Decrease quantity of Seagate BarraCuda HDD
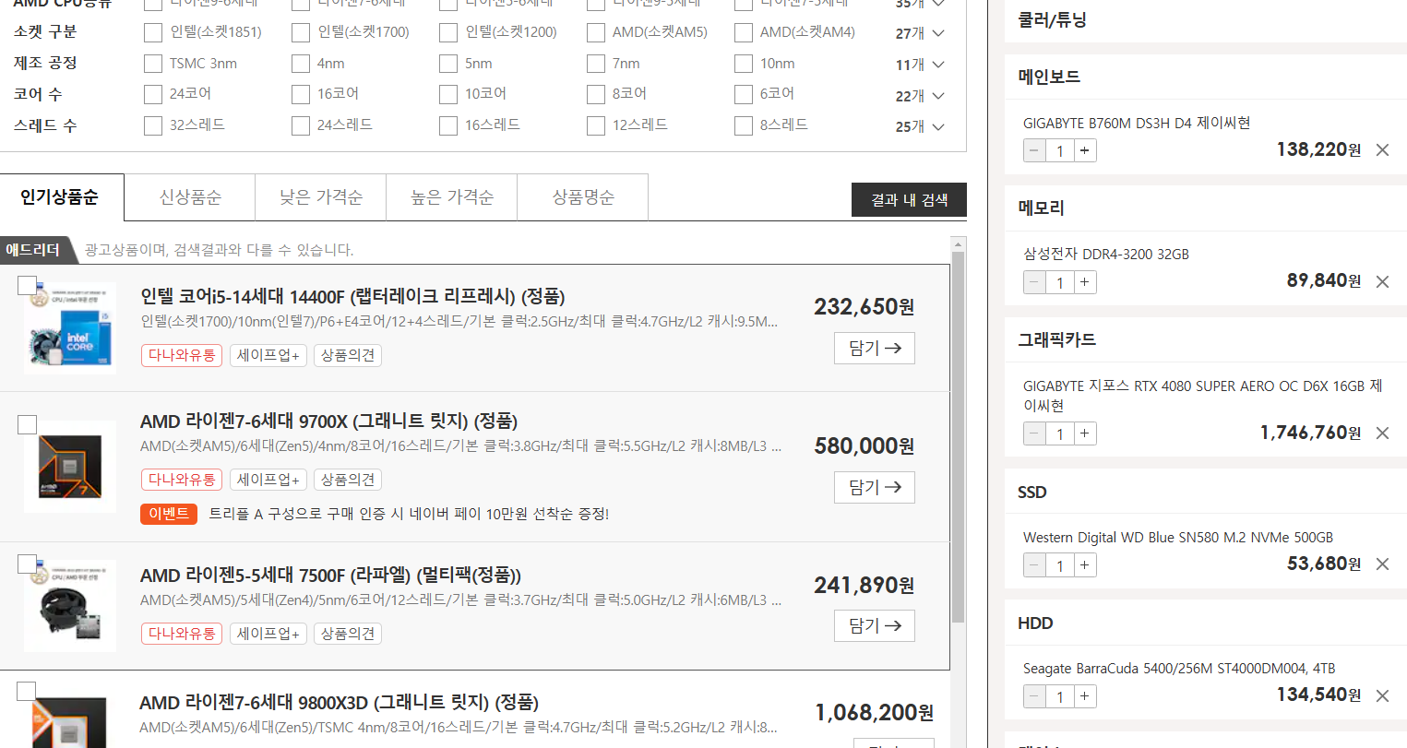The image size is (1407, 748). 1034,696
